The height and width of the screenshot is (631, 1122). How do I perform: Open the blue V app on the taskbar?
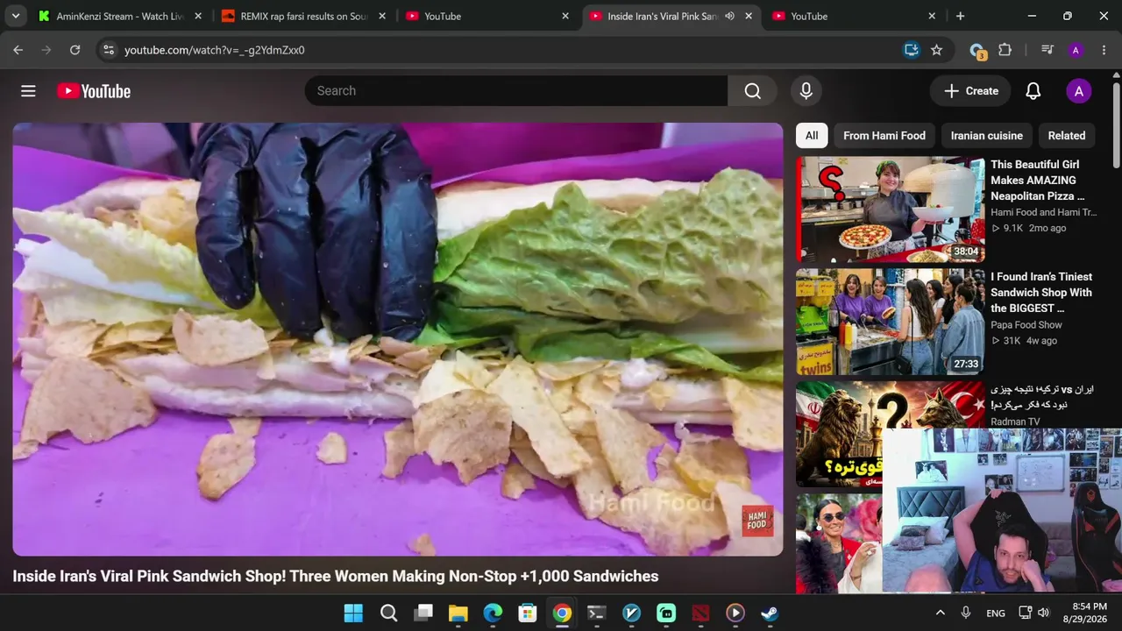(631, 613)
